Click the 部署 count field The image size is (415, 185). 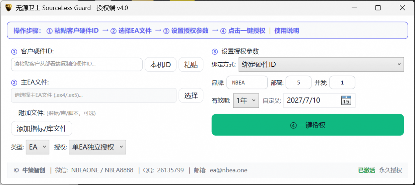(299, 82)
